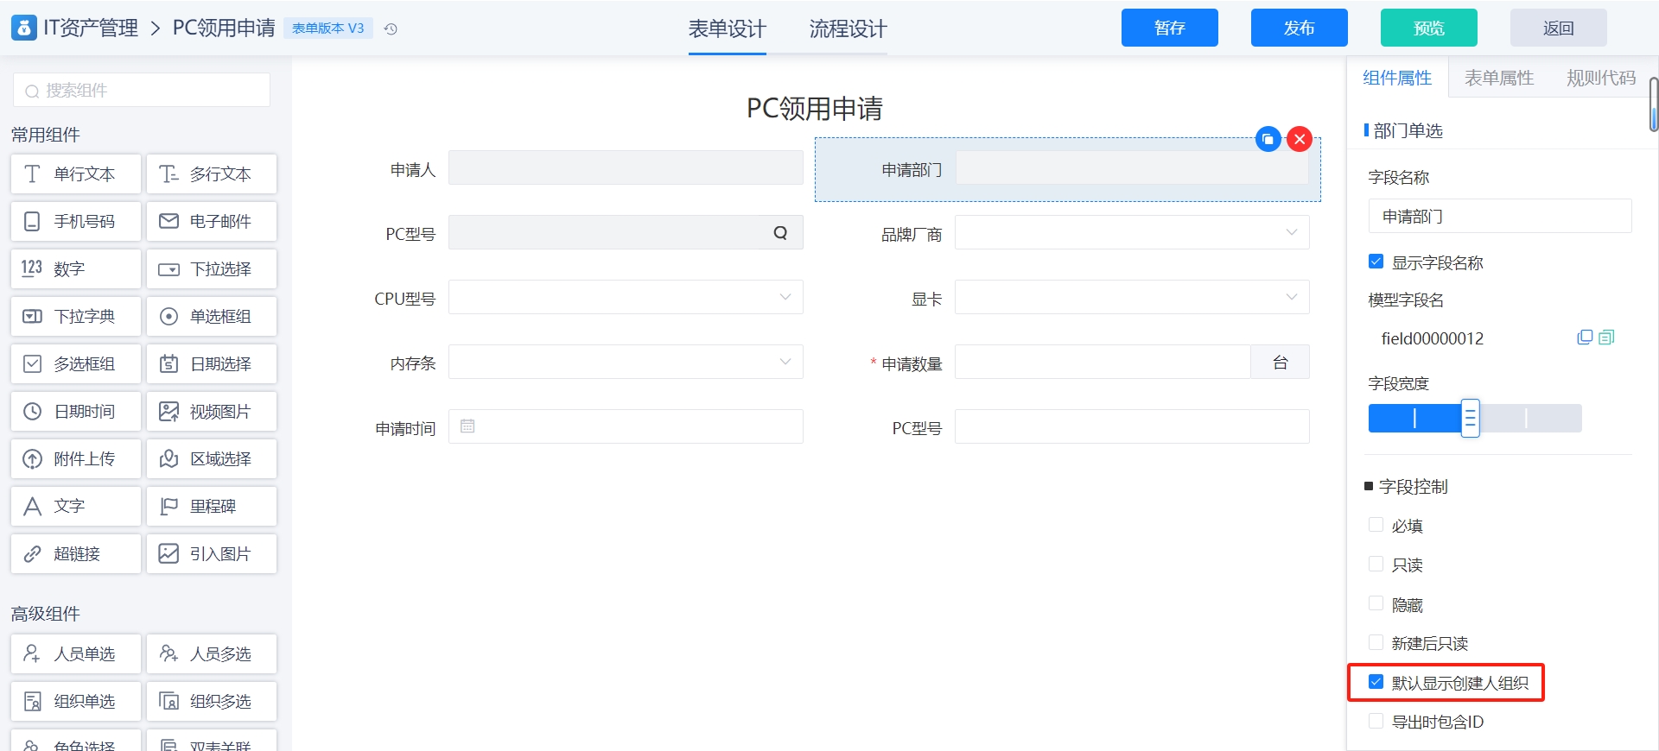The height and width of the screenshot is (751, 1659).
Task: Open the 内存条 dropdown
Action: coord(626,362)
